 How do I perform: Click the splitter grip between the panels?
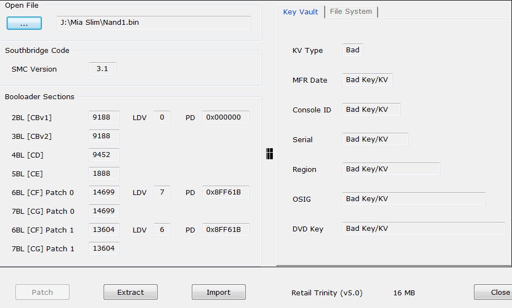tap(270, 154)
